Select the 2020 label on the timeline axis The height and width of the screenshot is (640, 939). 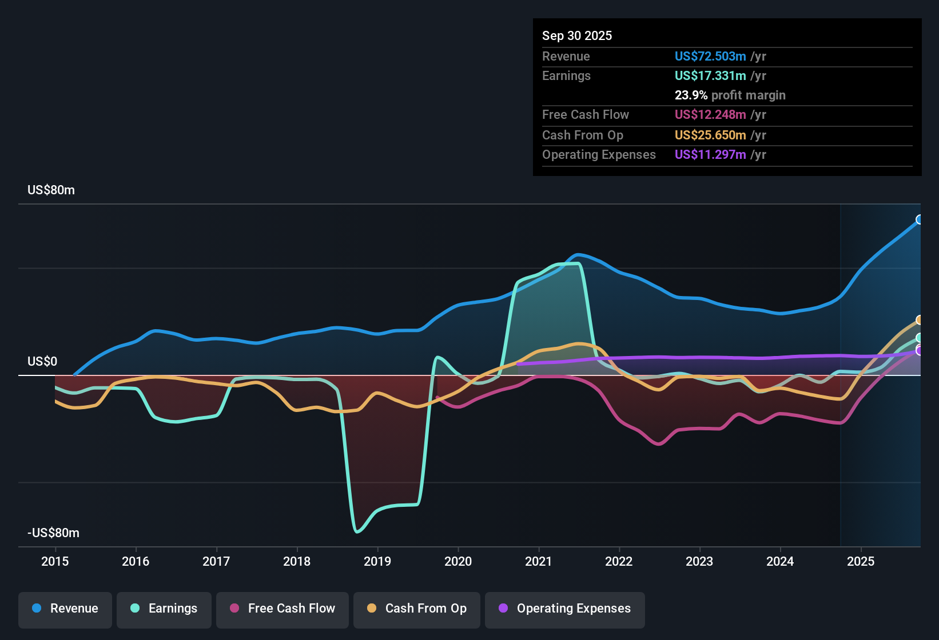(458, 562)
